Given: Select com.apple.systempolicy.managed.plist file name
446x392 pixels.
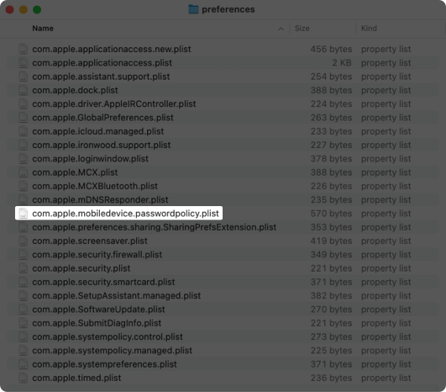Looking at the screenshot, I should [112, 351].
